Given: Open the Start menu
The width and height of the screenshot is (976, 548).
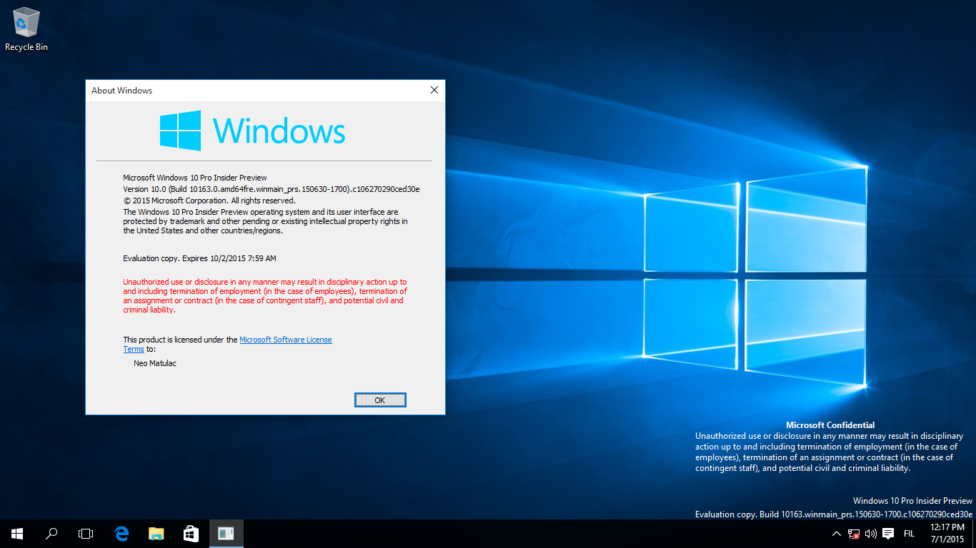Looking at the screenshot, I should pos(16,533).
